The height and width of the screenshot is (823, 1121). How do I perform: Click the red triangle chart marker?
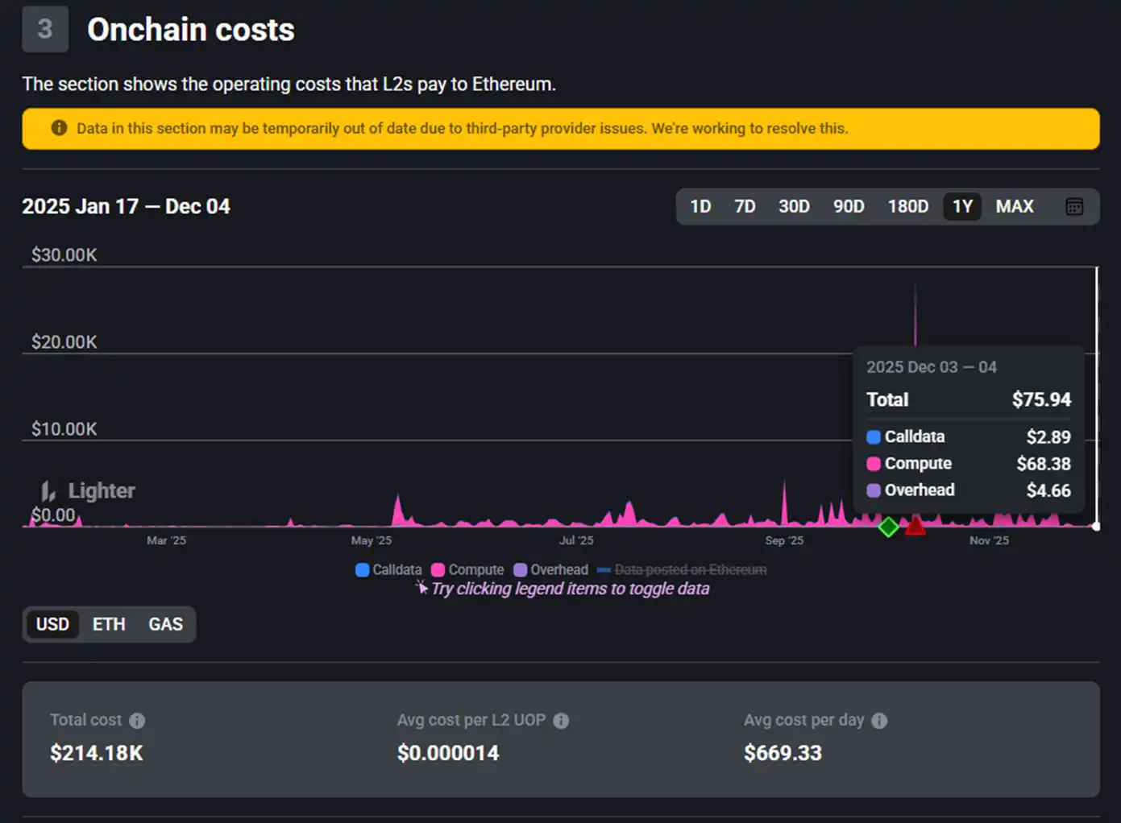pyautogui.click(x=915, y=526)
